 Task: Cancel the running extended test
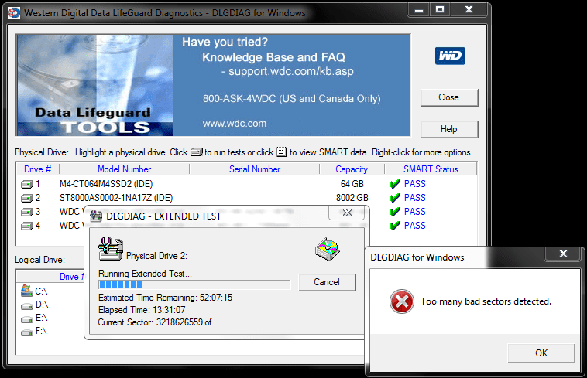327,282
